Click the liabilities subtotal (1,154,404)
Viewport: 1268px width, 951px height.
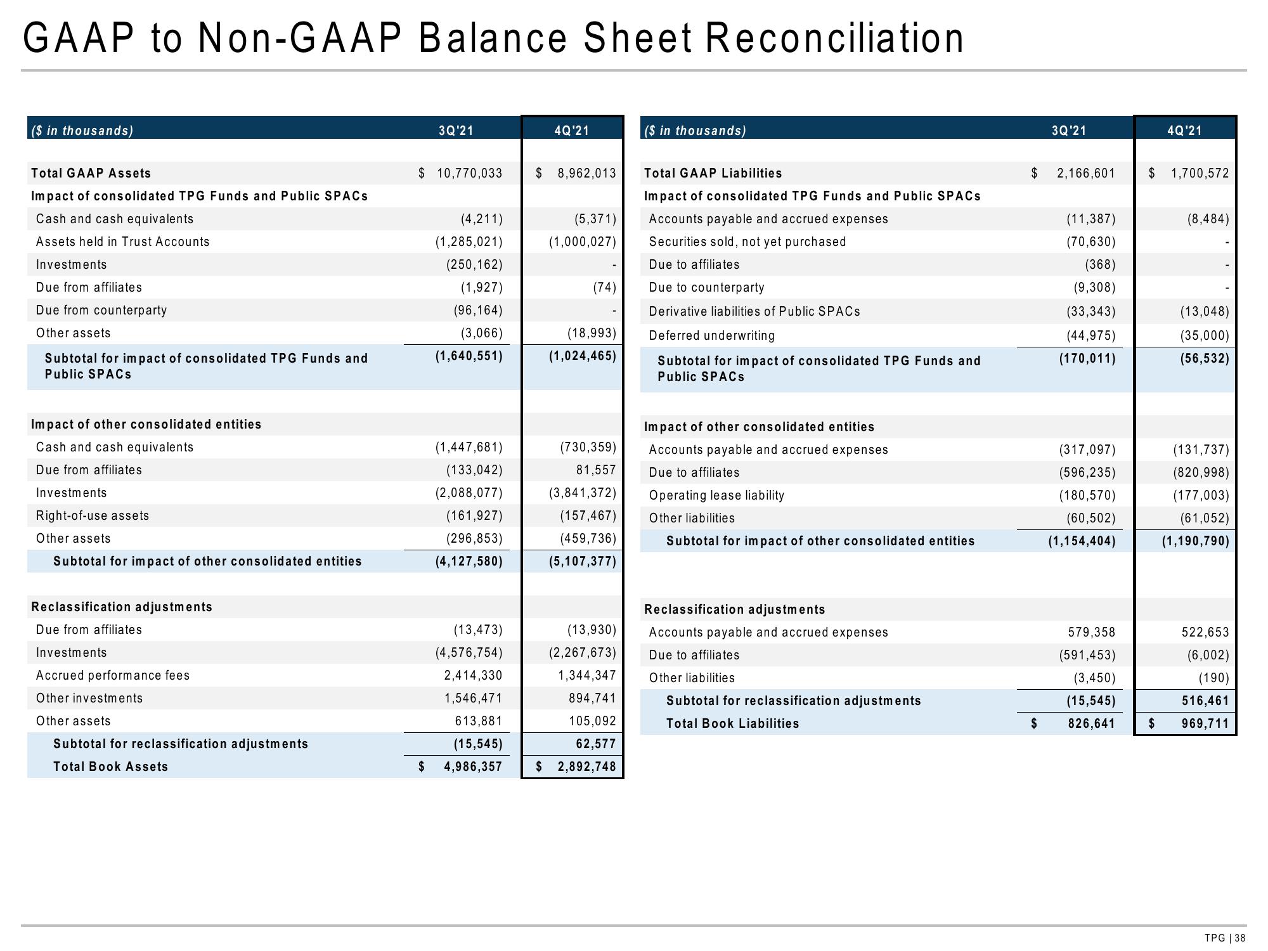point(1082,541)
